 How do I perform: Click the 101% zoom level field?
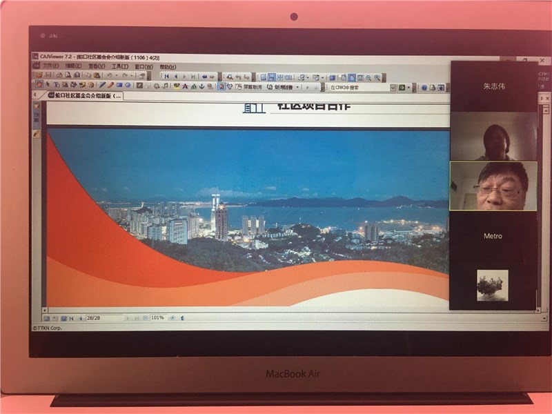coord(157,317)
